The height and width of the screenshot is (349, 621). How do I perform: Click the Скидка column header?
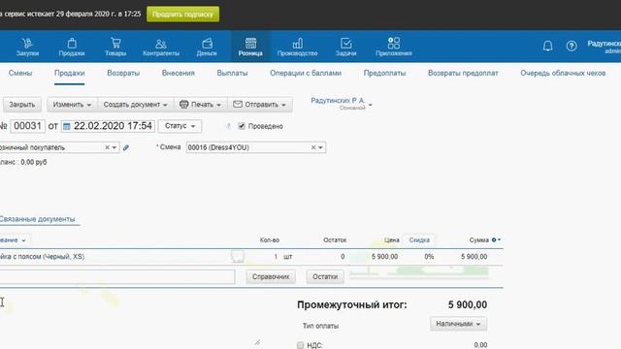[419, 239]
